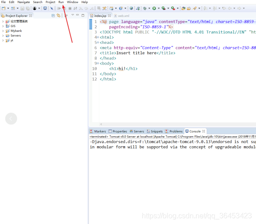Open dropdown next to the black profile icon
256x224 pixels.
point(39,8)
